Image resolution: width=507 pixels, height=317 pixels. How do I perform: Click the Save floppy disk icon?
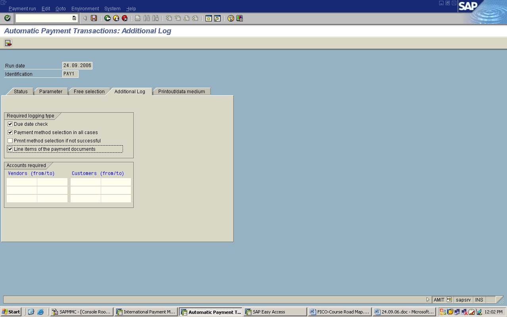[94, 18]
